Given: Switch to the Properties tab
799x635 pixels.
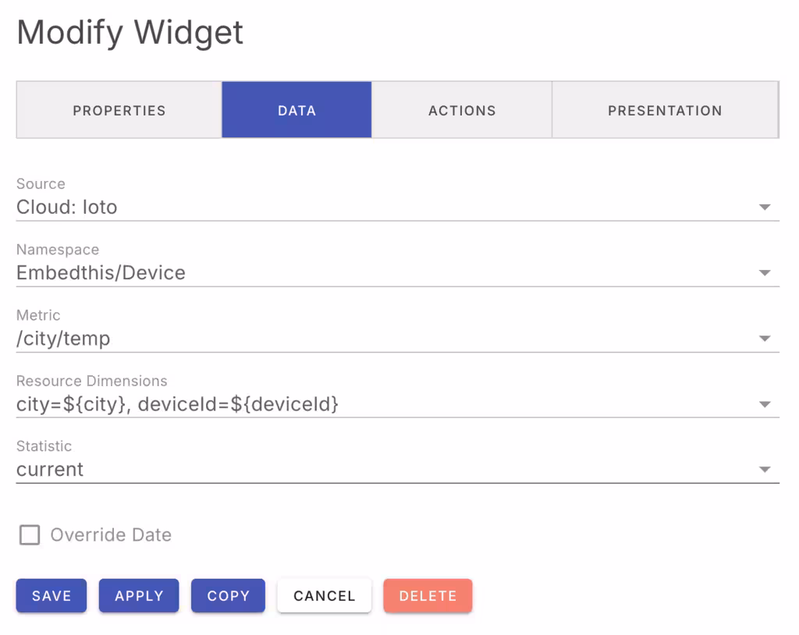Looking at the screenshot, I should 119,110.
